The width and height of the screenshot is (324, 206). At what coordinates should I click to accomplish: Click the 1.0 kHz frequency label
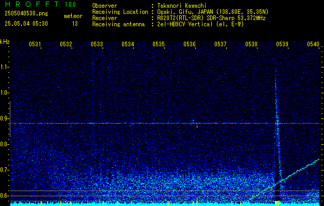4,93
